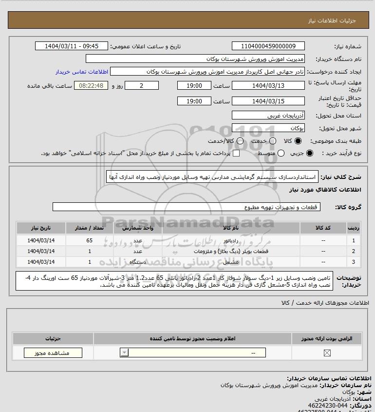Click the توضیحات خریدار text box
The height and width of the screenshot is (412, 375).
coord(174,281)
